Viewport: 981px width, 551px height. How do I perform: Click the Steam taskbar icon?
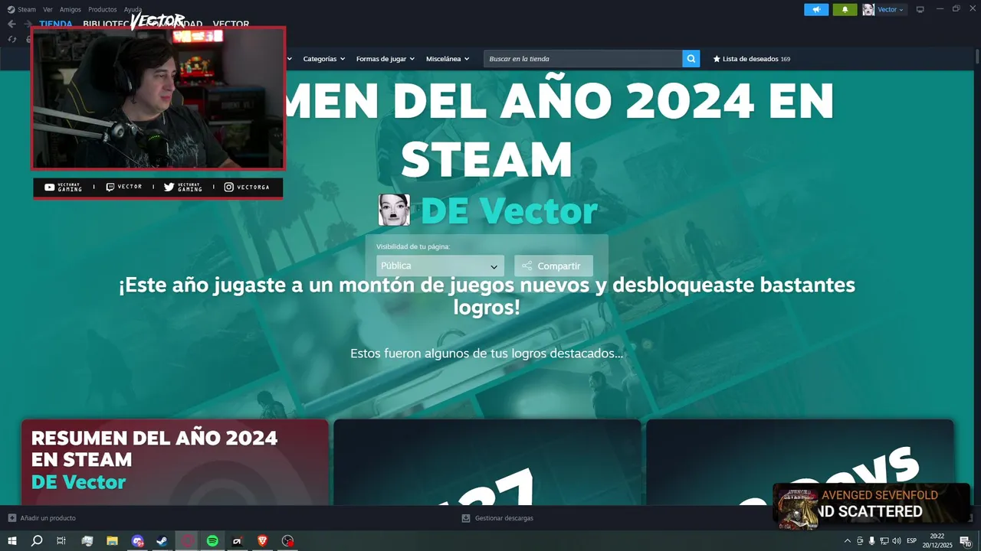point(162,541)
